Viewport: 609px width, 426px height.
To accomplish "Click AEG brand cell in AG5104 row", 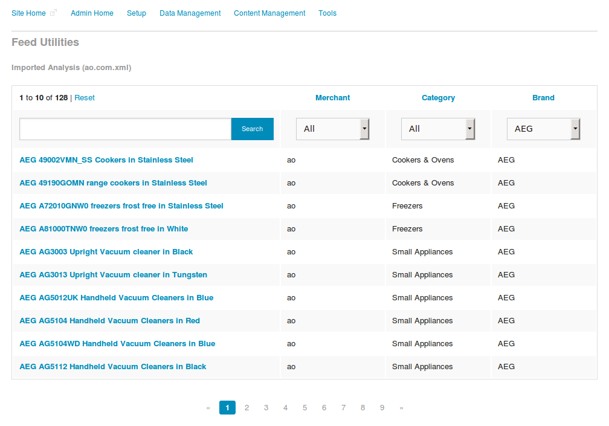I will 506,320.
